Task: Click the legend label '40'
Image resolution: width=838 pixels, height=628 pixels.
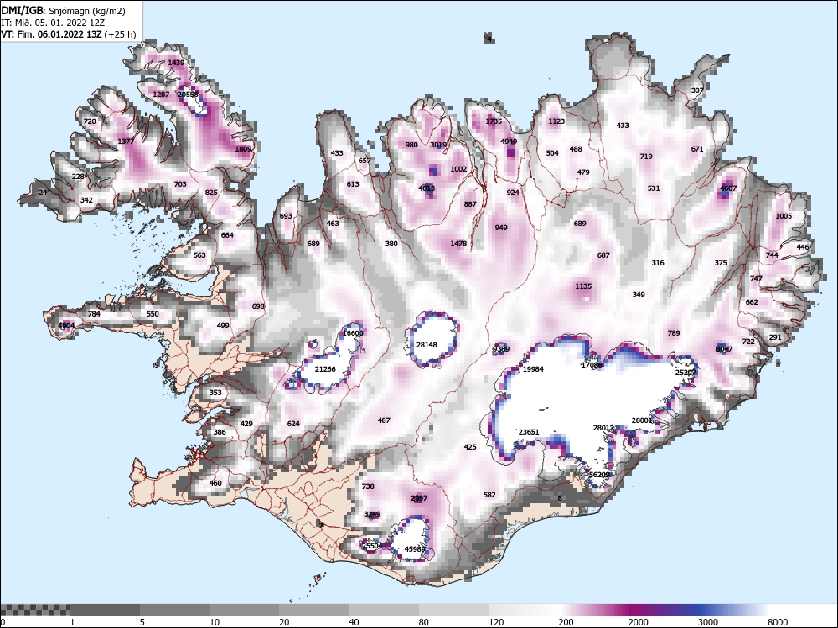Action: point(354,622)
